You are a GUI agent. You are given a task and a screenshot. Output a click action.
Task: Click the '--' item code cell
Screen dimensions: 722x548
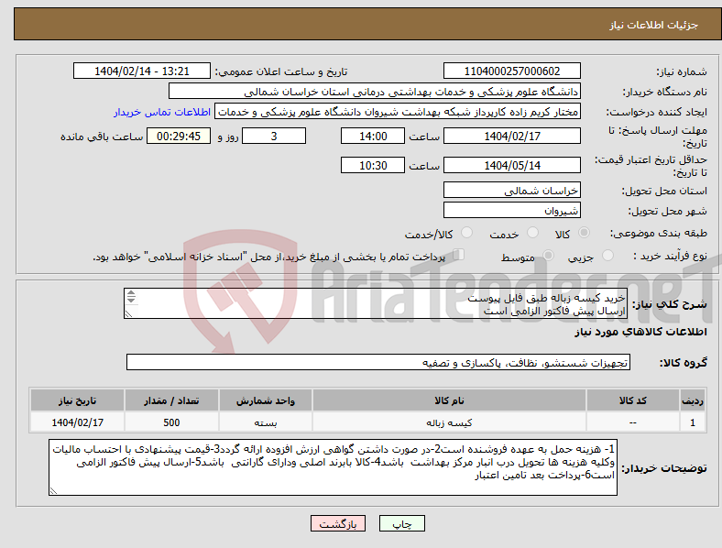(x=633, y=422)
